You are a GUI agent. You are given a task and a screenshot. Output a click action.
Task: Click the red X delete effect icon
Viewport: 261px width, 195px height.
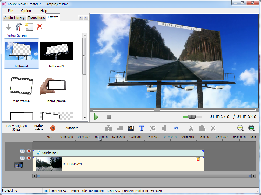(40, 27)
